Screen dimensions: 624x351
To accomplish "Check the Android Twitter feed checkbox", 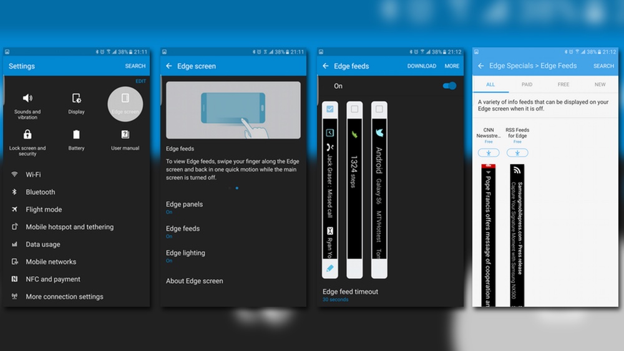I will (x=379, y=110).
